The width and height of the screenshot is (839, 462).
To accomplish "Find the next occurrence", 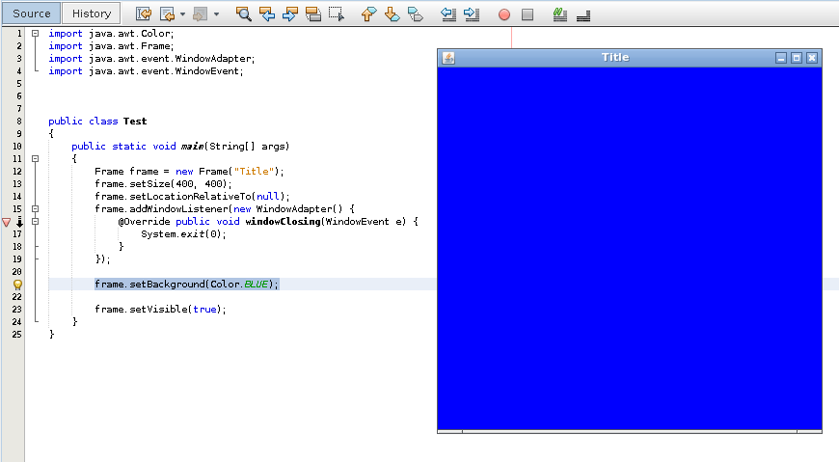I will click(290, 14).
